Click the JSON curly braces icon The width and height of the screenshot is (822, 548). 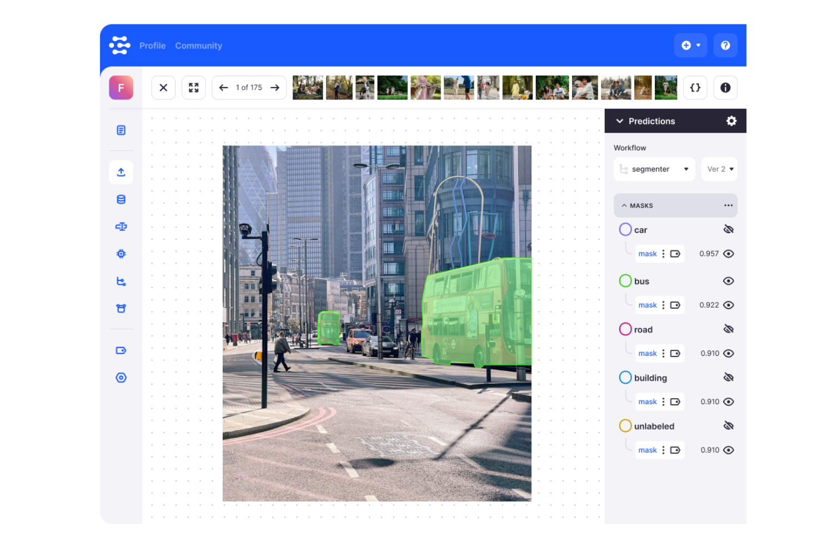695,87
